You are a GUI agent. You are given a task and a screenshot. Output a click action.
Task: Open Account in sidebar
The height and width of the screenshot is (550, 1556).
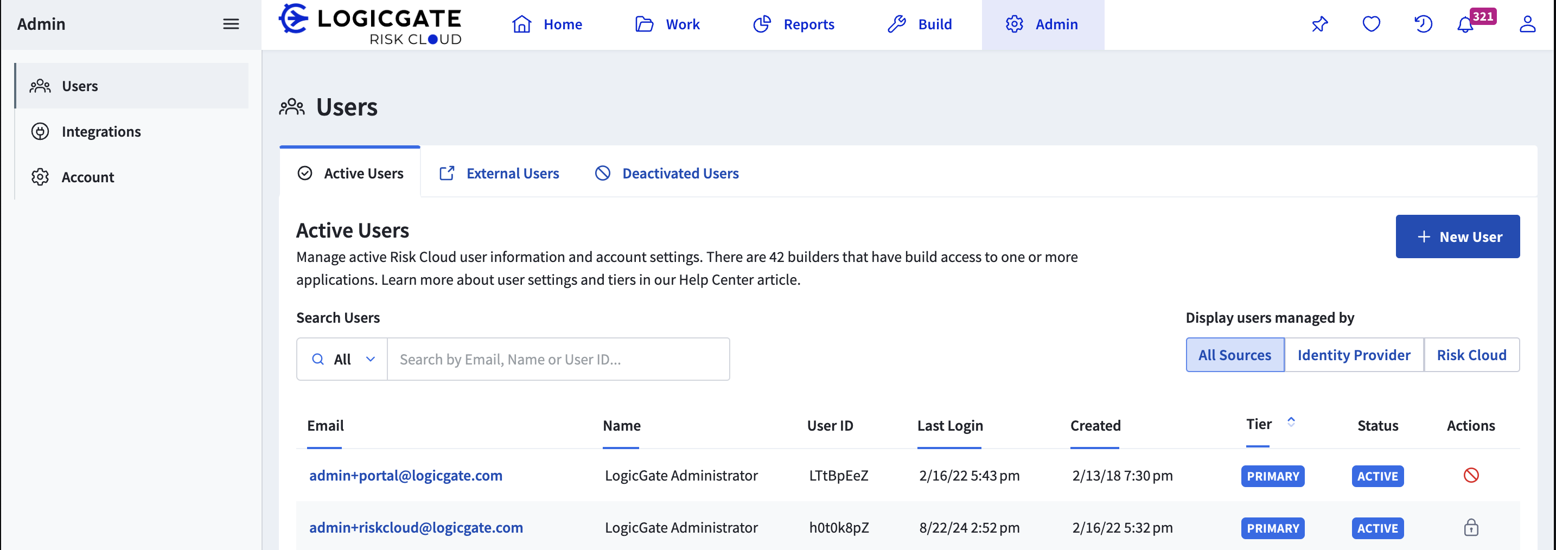(x=132, y=177)
